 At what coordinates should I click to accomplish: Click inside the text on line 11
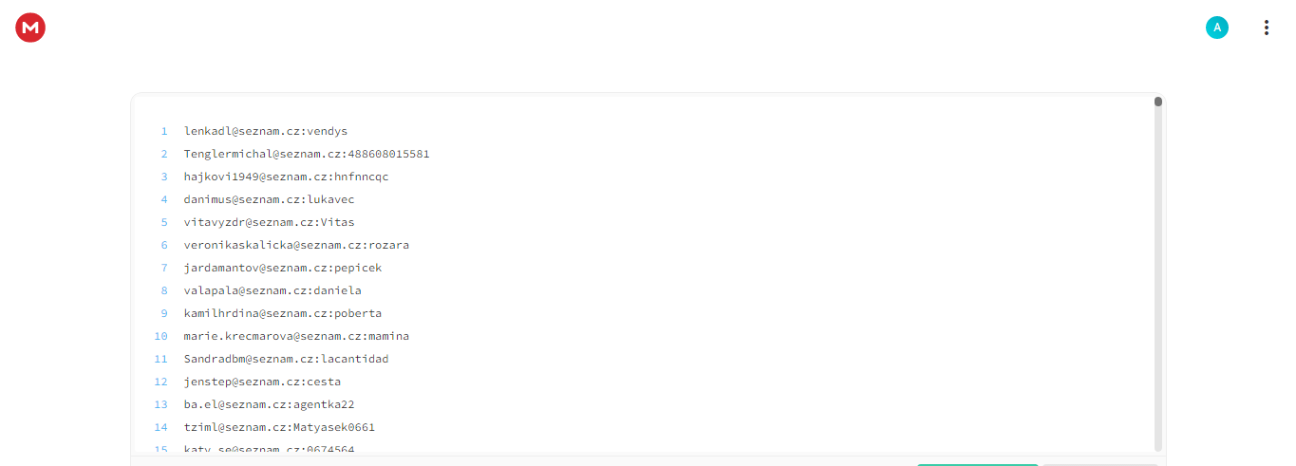coord(286,359)
